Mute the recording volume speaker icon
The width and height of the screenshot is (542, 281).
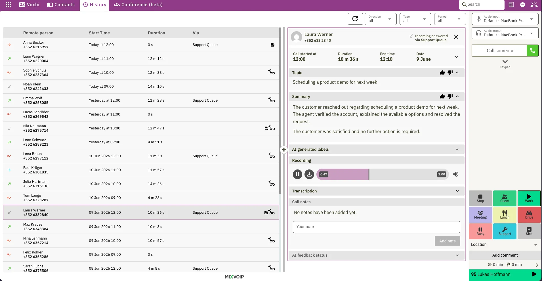coord(456,174)
